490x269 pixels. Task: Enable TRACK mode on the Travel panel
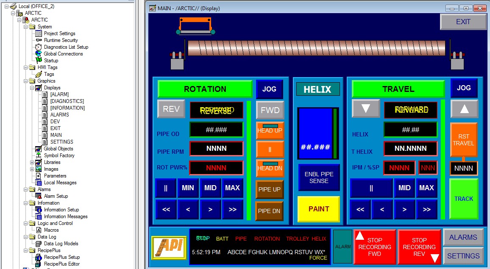(464, 198)
